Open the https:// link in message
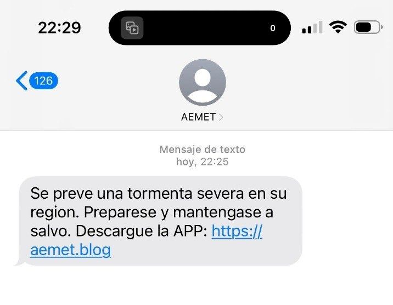Viewport: 393px width, 305px height. [x=237, y=231]
